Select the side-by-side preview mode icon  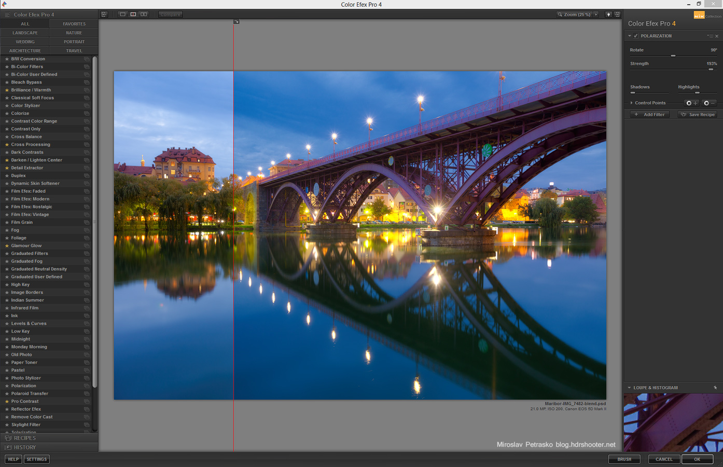[144, 15]
